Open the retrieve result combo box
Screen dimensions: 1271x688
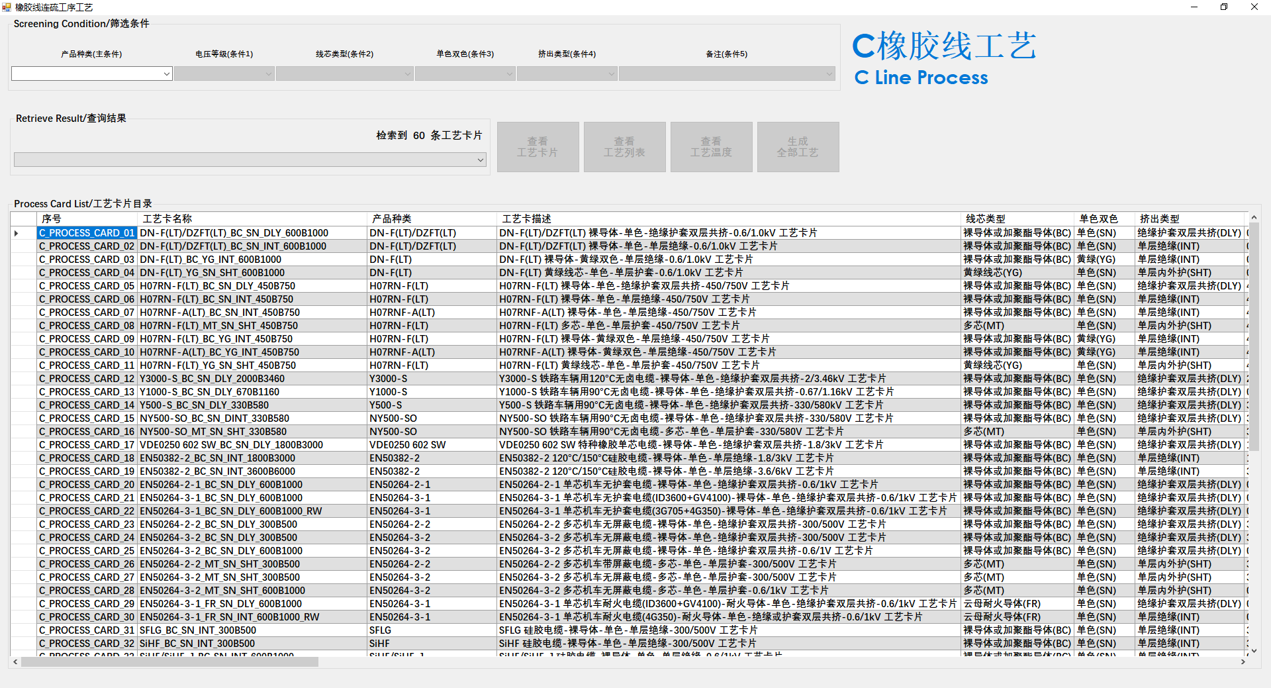click(x=250, y=160)
